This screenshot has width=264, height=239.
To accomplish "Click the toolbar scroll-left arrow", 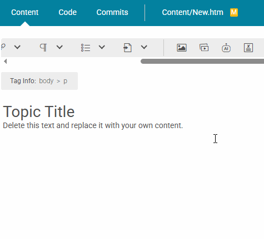I will 5,62.
